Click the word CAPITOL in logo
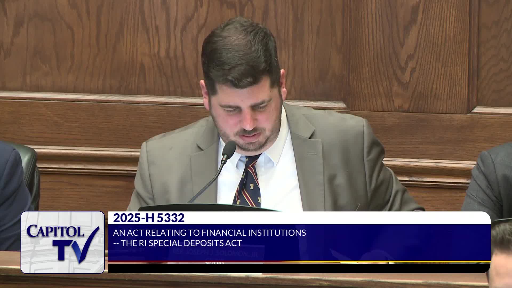The width and height of the screenshot is (512, 288). pyautogui.click(x=55, y=231)
